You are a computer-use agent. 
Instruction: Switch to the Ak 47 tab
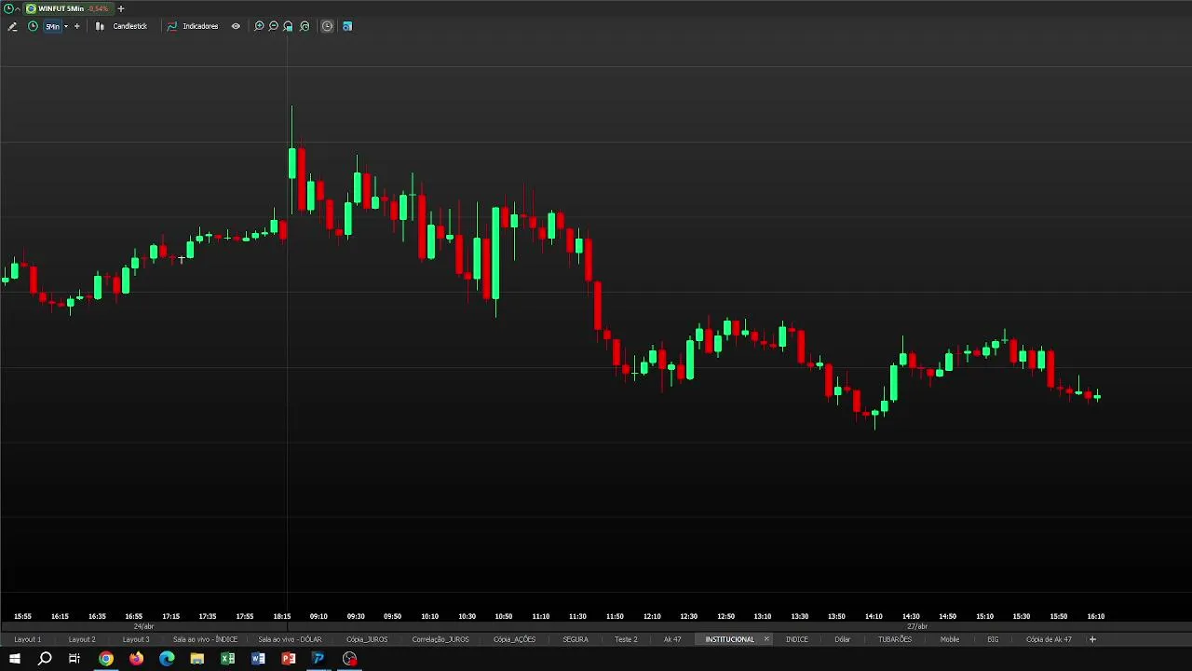point(672,639)
